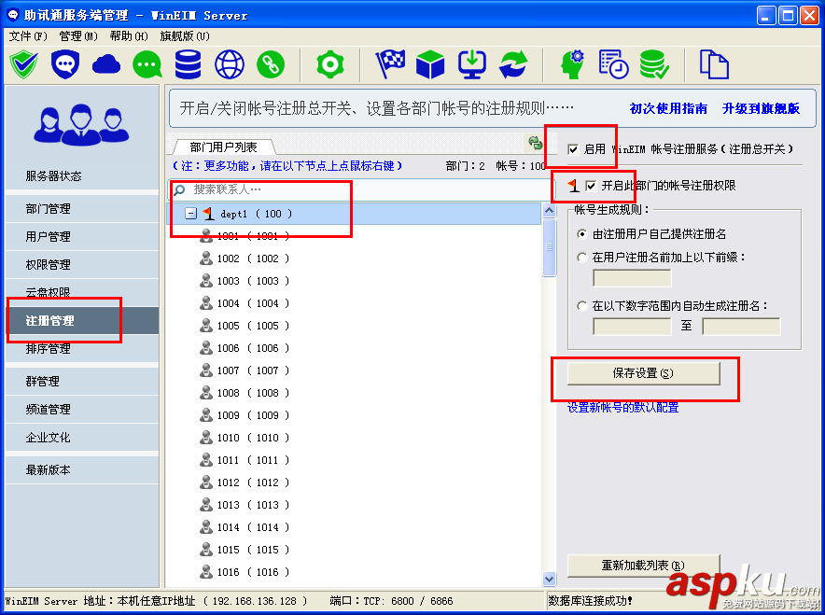Open the gear settings toolbar icon

(x=332, y=65)
